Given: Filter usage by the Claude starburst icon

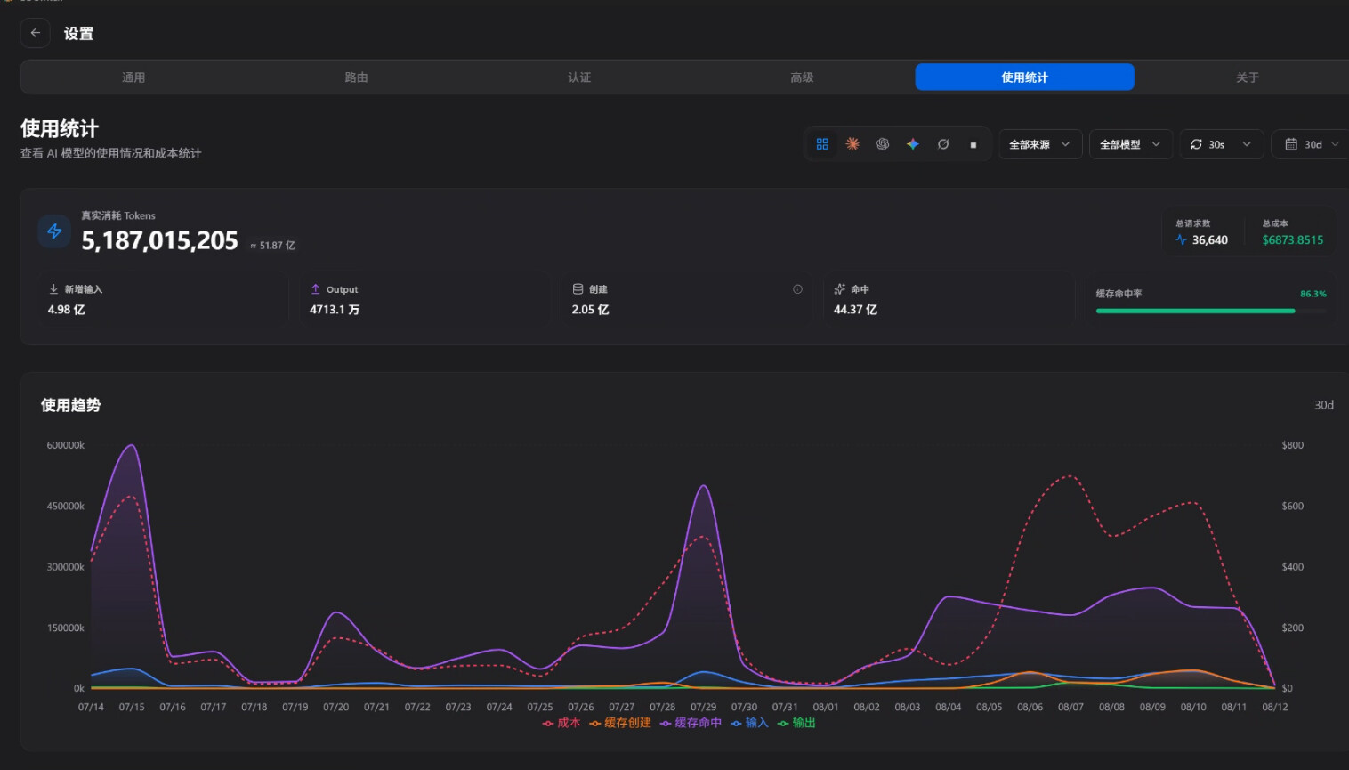Looking at the screenshot, I should tap(852, 144).
